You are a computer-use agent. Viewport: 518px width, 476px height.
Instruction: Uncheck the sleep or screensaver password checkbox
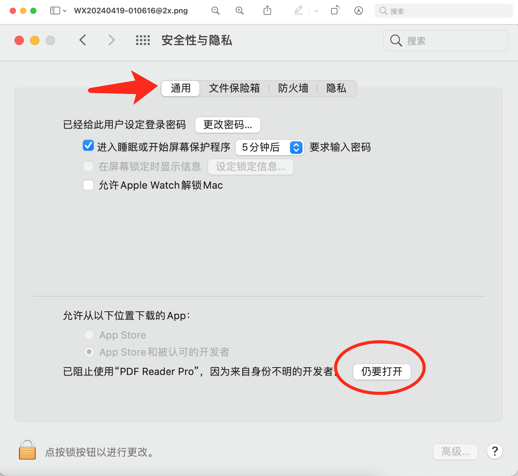[x=88, y=146]
